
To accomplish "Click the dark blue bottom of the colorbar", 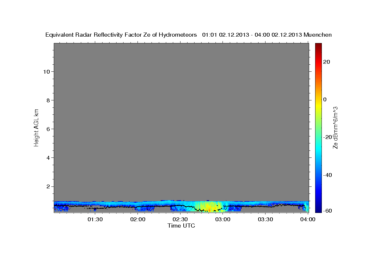I will (318, 209).
